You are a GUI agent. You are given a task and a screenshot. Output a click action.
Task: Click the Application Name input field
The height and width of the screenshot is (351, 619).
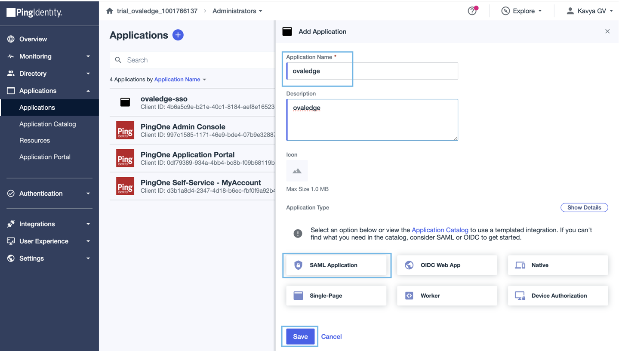pyautogui.click(x=372, y=71)
